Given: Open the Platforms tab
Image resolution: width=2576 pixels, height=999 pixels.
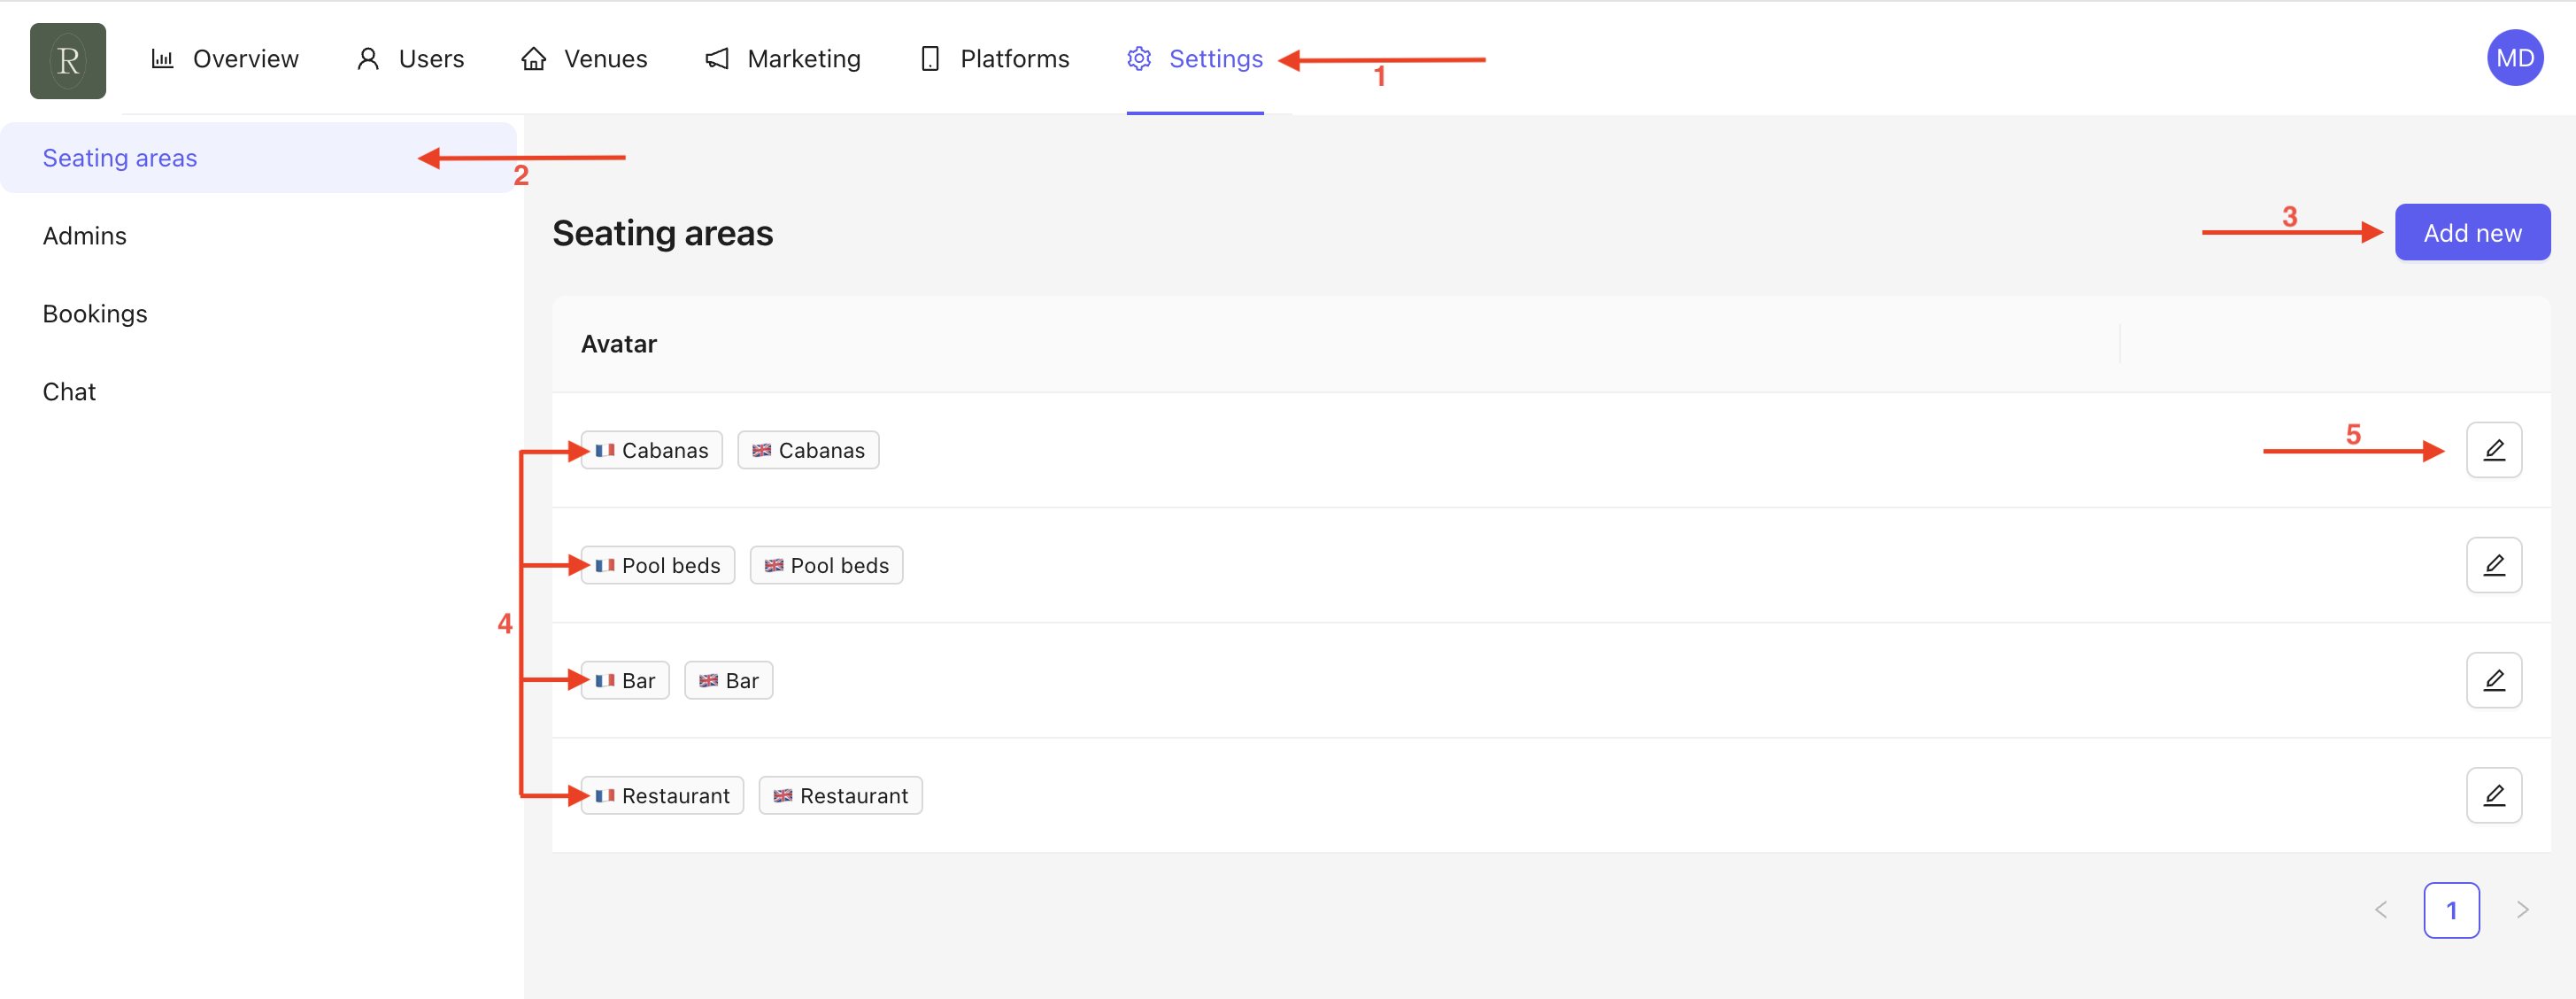Looking at the screenshot, I should (994, 59).
